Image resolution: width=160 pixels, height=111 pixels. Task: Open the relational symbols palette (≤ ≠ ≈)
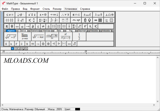[10, 15]
